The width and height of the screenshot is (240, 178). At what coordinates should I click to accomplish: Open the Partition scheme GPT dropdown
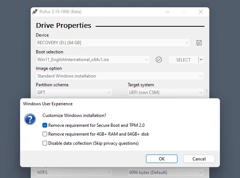74,92
